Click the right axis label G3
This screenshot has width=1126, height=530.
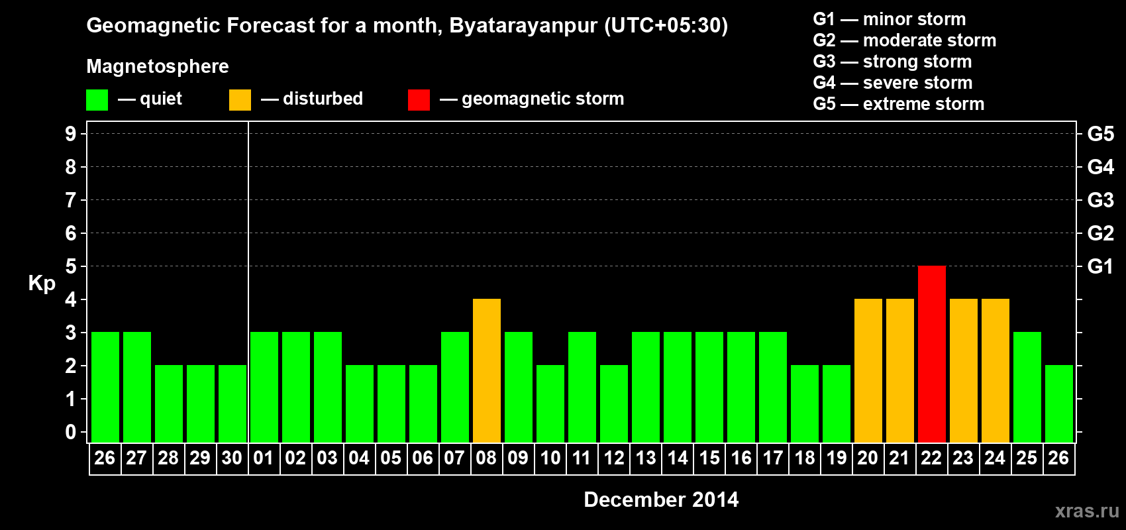click(1100, 200)
